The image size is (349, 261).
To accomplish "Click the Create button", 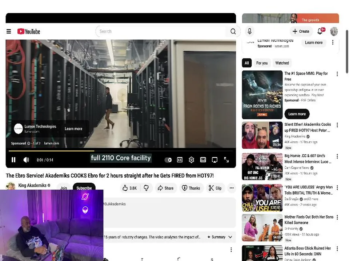I will (x=301, y=31).
